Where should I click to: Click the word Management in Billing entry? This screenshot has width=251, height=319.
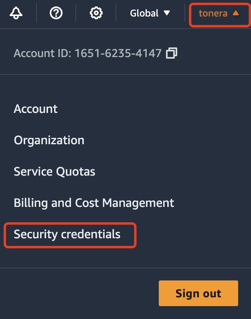[138, 203]
